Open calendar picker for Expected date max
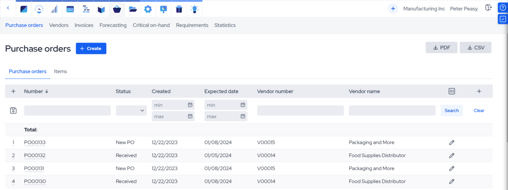This screenshot has height=190, width=508. coord(243,117)
